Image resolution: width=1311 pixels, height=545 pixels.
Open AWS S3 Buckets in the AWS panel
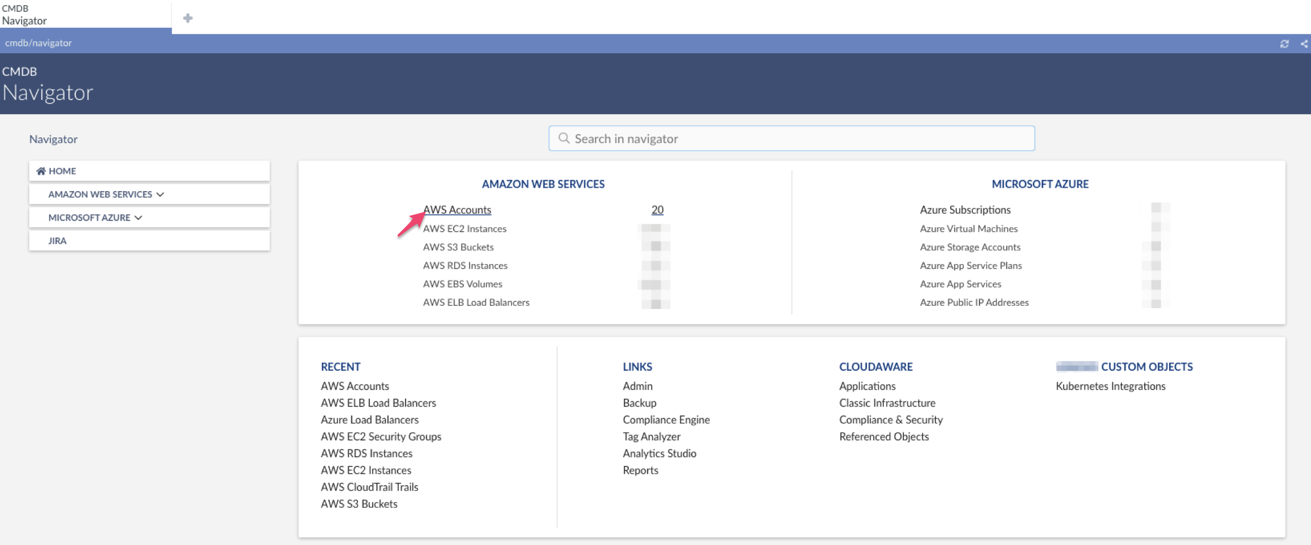(x=458, y=247)
